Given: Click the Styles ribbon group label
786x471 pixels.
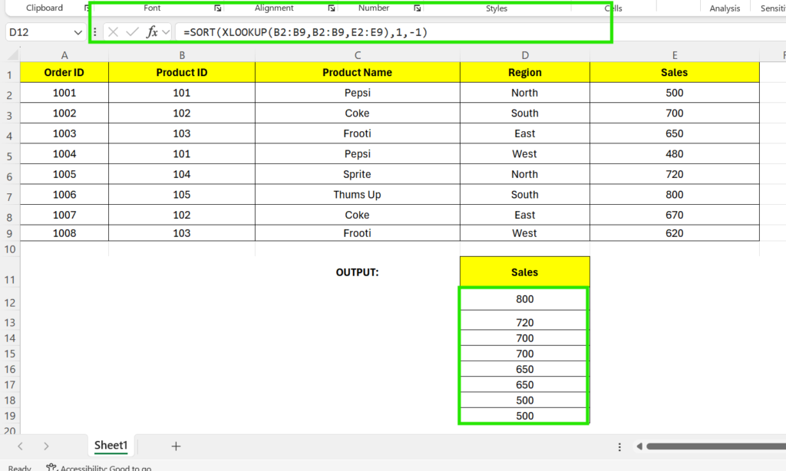Looking at the screenshot, I should [x=497, y=8].
